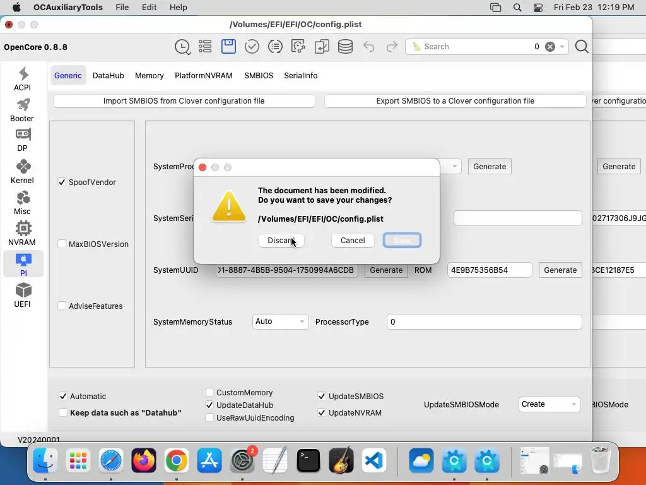
Task: Click Cancel in the save dialog
Action: click(353, 241)
